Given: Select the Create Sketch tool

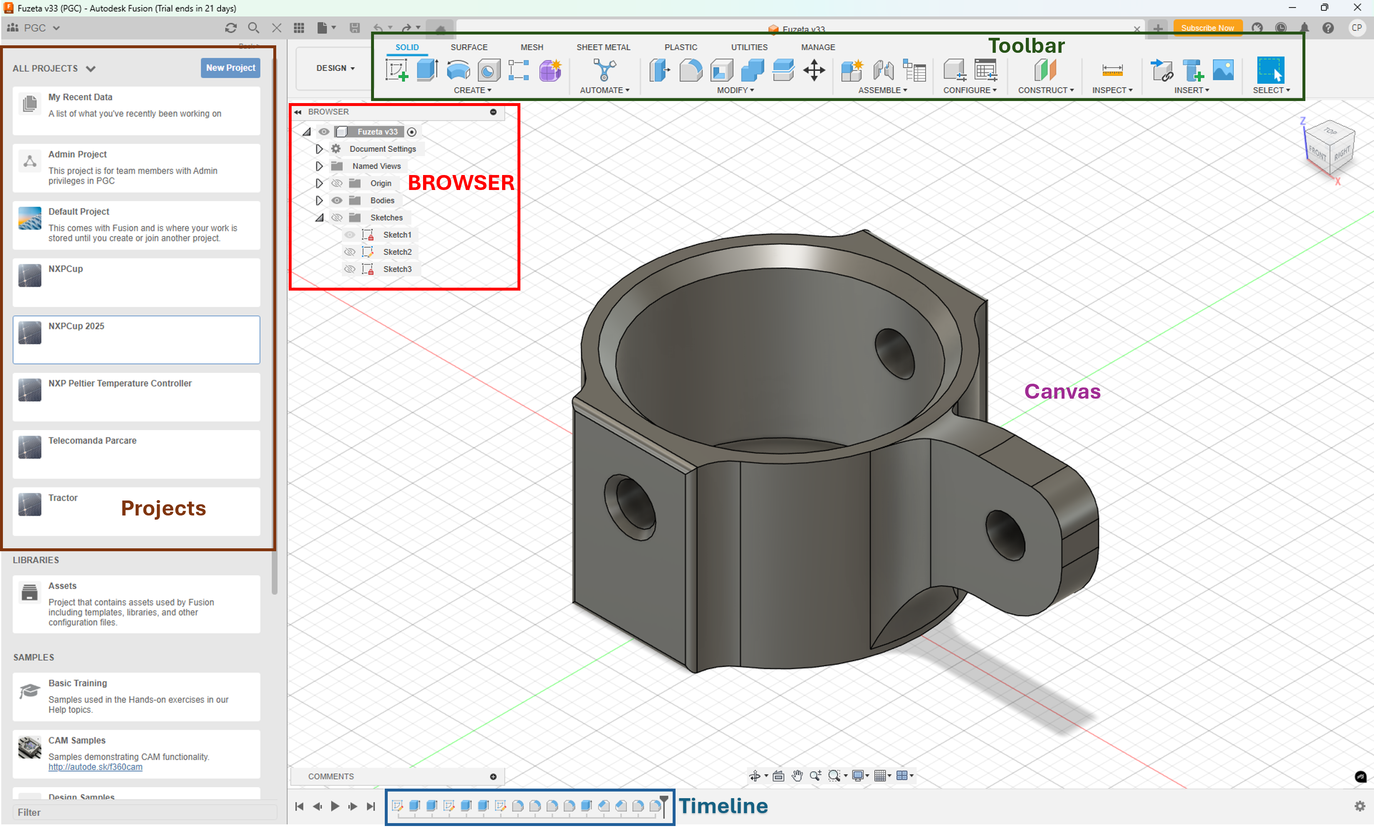Looking at the screenshot, I should [396, 70].
